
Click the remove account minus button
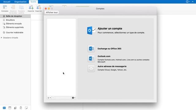[x=53, y=98]
